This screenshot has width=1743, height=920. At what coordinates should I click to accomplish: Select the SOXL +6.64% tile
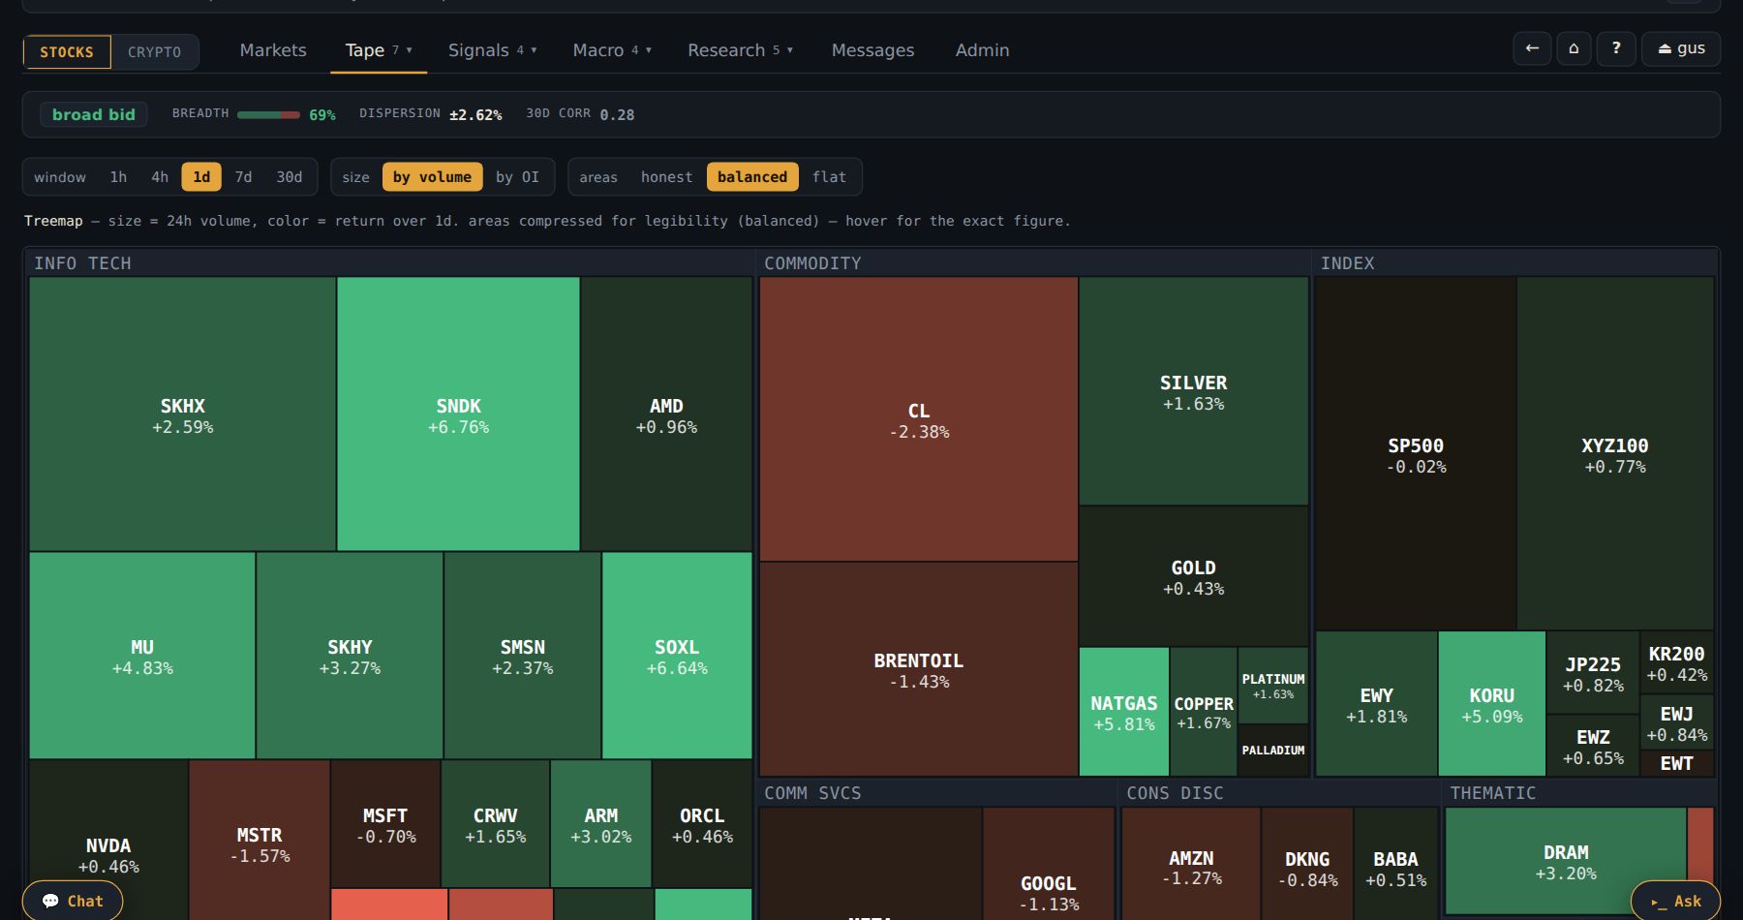[677, 656]
